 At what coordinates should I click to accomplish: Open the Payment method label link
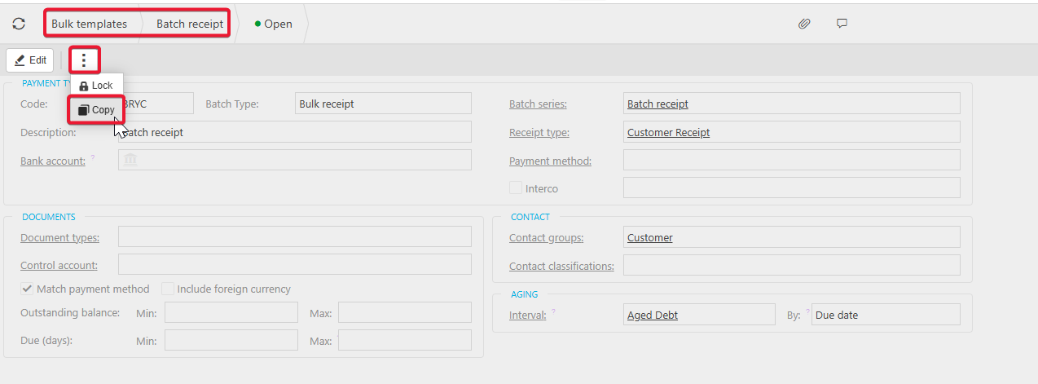(550, 161)
